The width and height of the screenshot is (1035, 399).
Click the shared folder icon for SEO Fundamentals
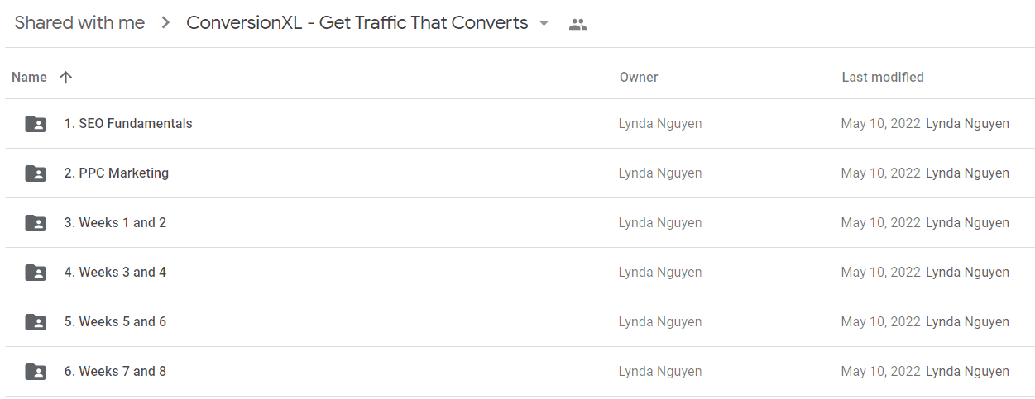[36, 124]
